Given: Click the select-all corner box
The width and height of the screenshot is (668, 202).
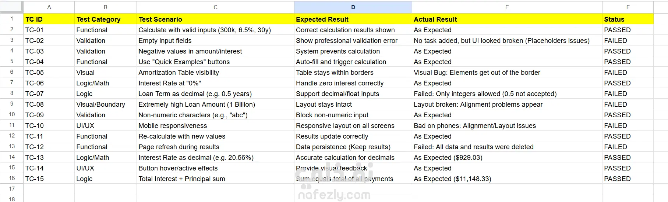Looking at the screenshot, I should tap(12, 7).
